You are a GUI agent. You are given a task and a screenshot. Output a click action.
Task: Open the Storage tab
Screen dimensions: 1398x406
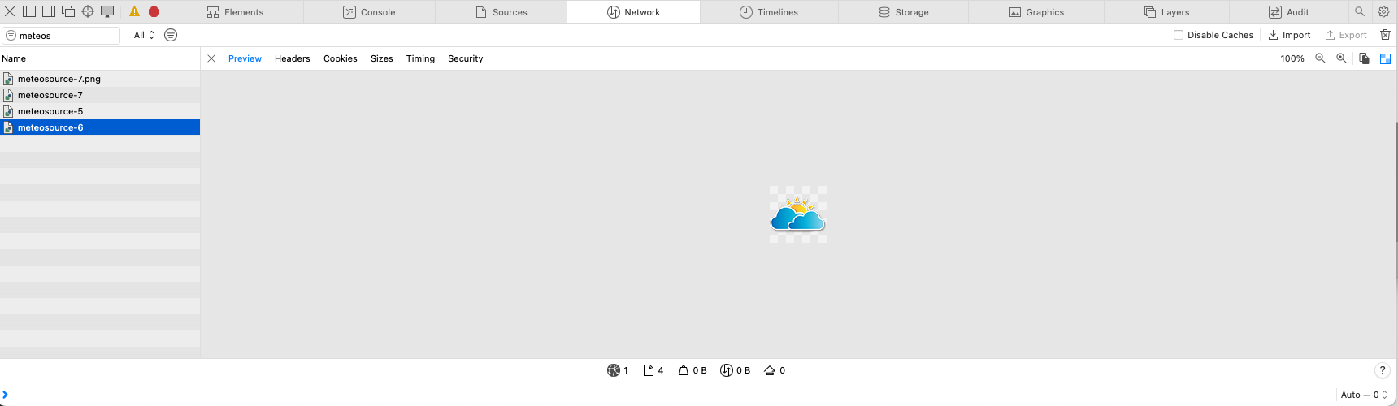click(903, 12)
